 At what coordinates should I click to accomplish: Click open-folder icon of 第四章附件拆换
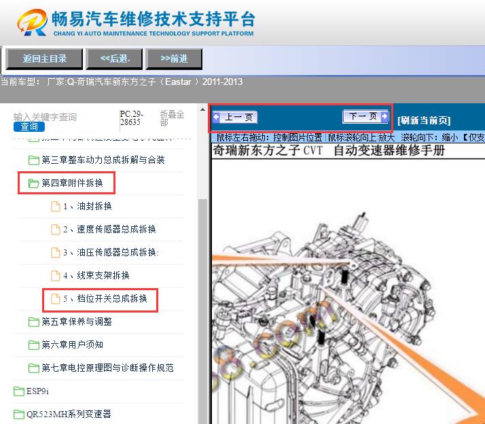[x=33, y=183]
